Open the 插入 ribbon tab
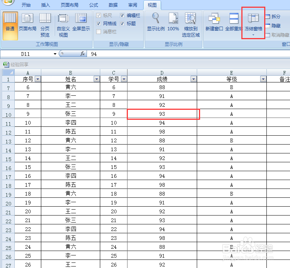 (45, 5)
